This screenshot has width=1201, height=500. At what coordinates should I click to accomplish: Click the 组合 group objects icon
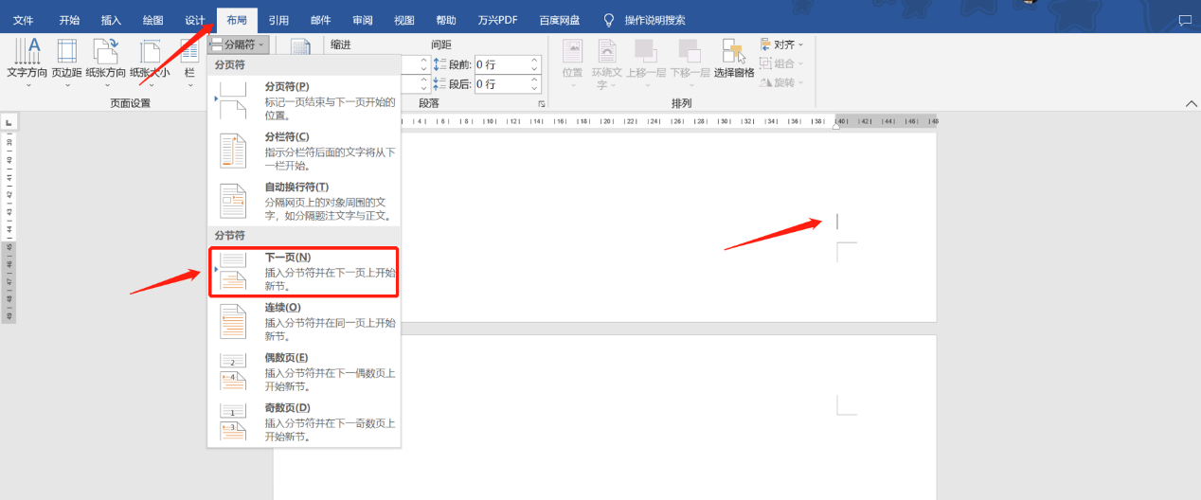(x=765, y=63)
